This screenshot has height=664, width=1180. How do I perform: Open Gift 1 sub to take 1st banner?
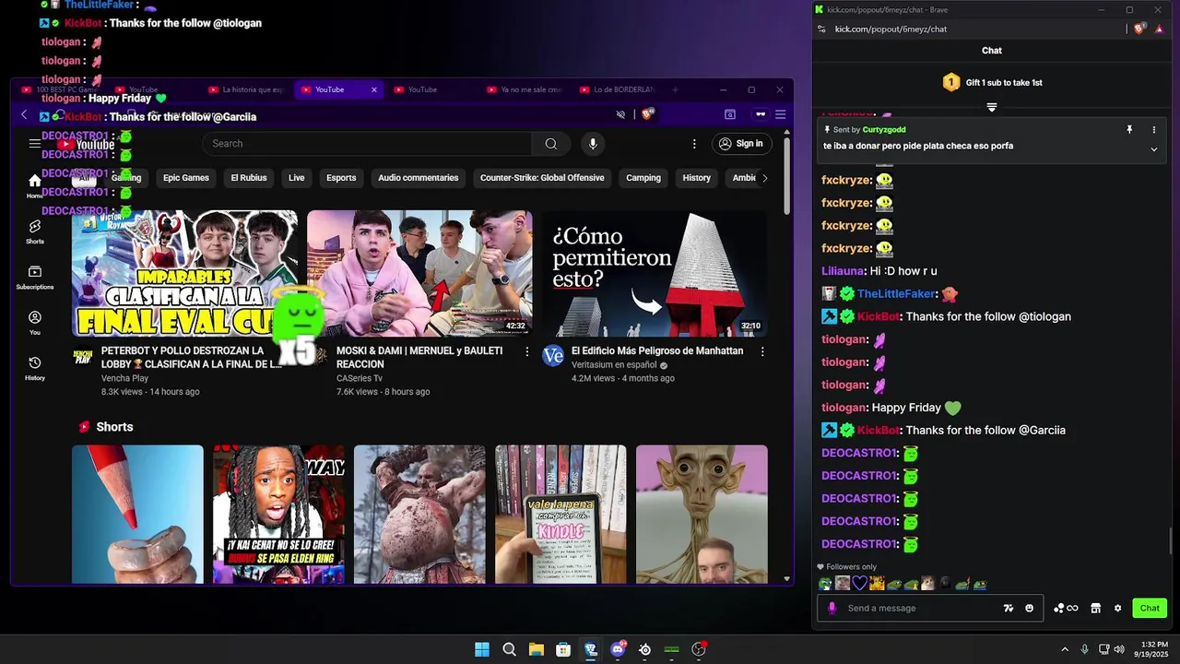[x=992, y=82]
